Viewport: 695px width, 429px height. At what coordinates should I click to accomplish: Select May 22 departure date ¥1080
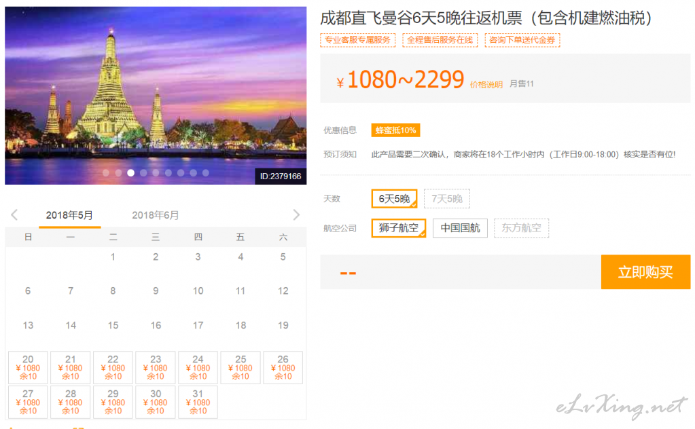pyautogui.click(x=113, y=367)
